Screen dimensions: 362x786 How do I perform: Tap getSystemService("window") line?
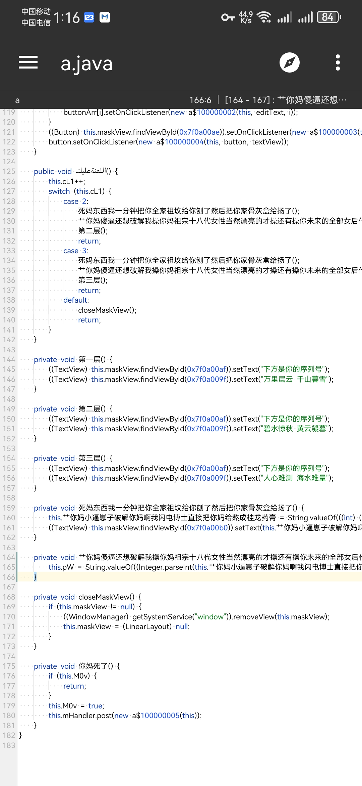pyautogui.click(x=196, y=617)
